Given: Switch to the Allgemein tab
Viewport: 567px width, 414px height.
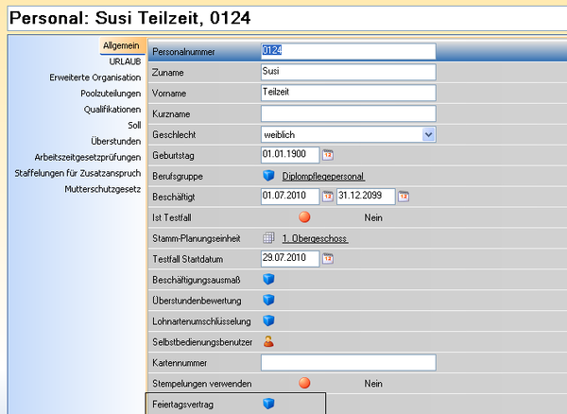Looking at the screenshot, I should (121, 45).
